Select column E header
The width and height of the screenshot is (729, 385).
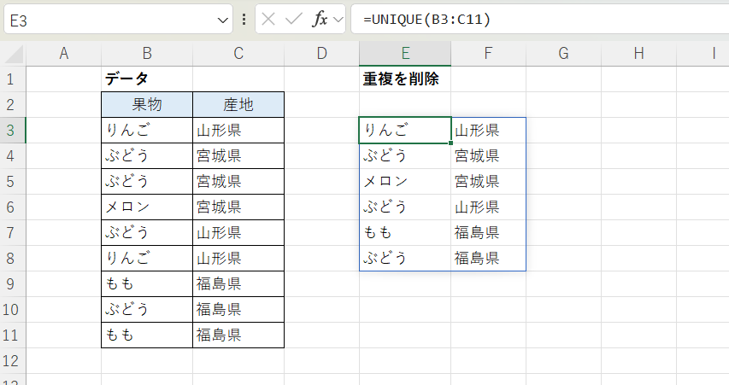(405, 54)
